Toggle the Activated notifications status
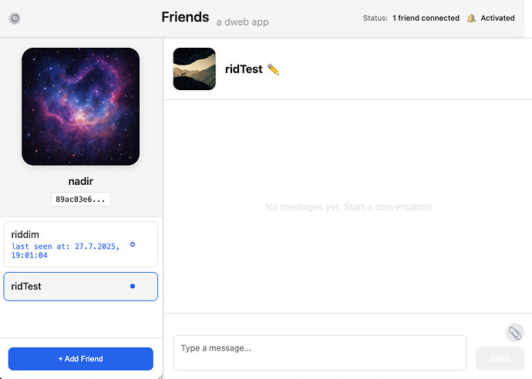Screen dimensions: 532x379 (497, 18)
